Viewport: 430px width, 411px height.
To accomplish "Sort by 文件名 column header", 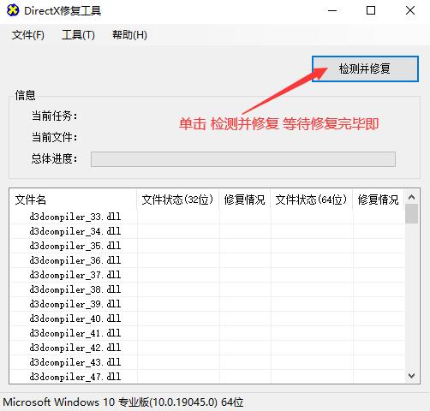I will (x=74, y=200).
